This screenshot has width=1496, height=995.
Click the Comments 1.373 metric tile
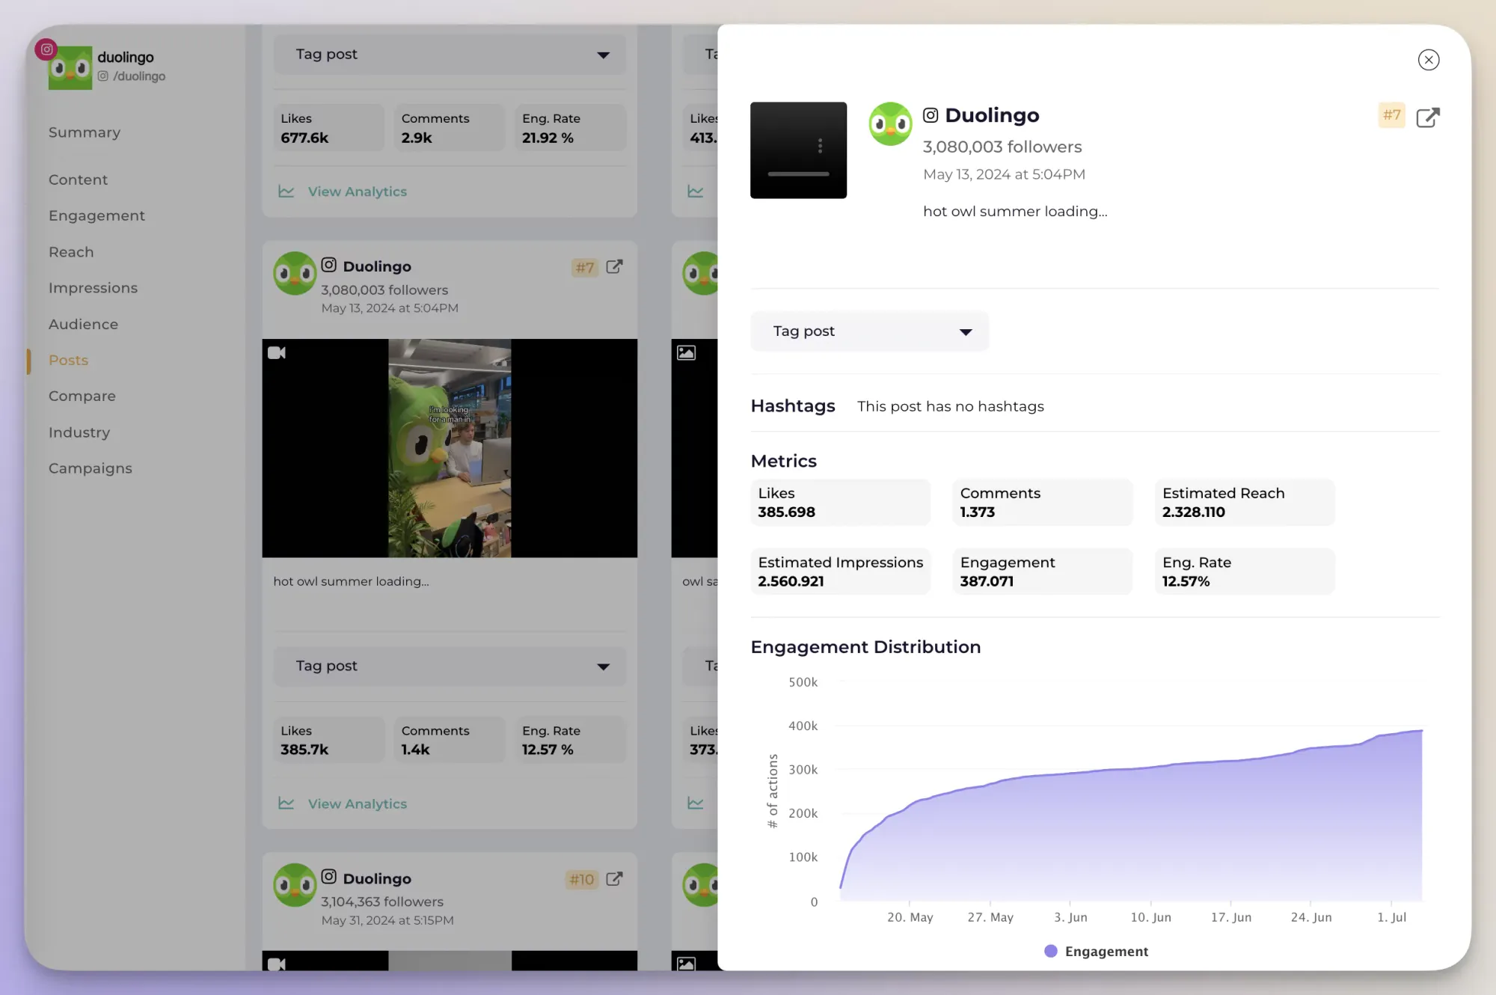pyautogui.click(x=1043, y=502)
